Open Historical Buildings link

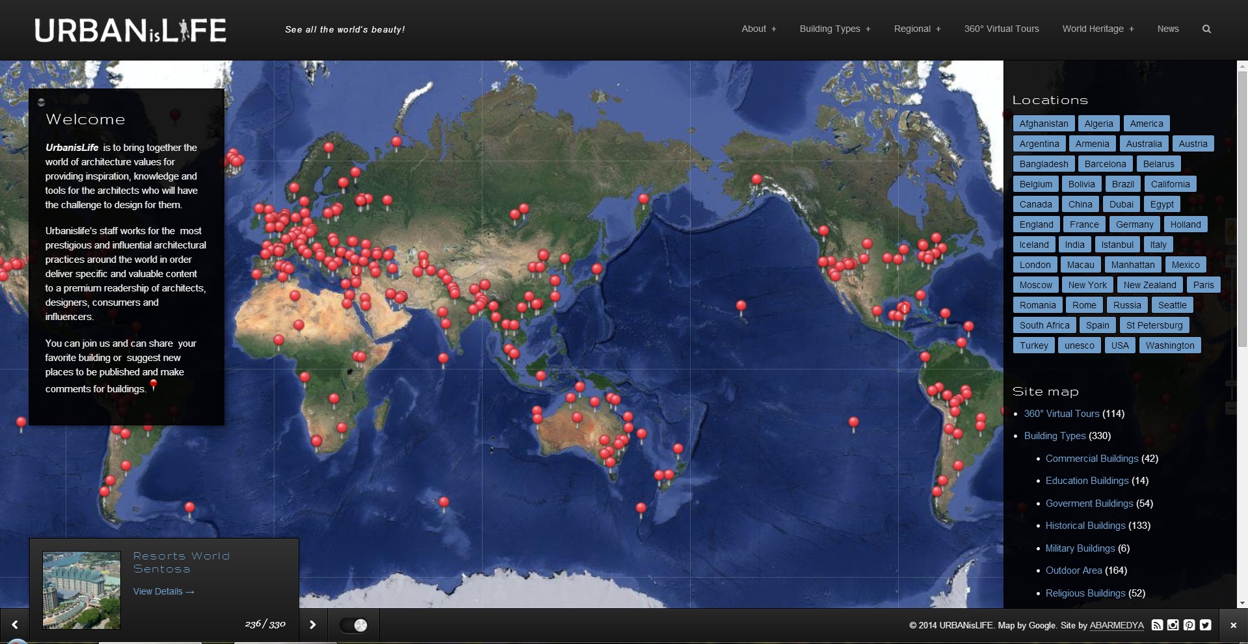pos(1085,526)
